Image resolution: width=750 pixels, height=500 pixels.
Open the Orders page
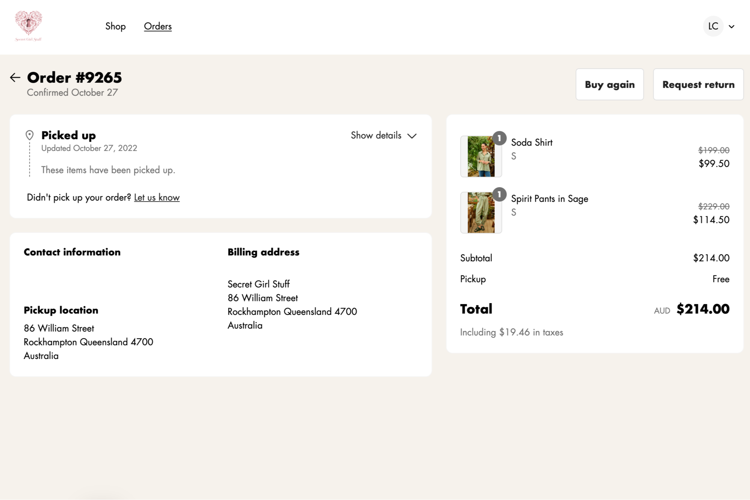(158, 26)
